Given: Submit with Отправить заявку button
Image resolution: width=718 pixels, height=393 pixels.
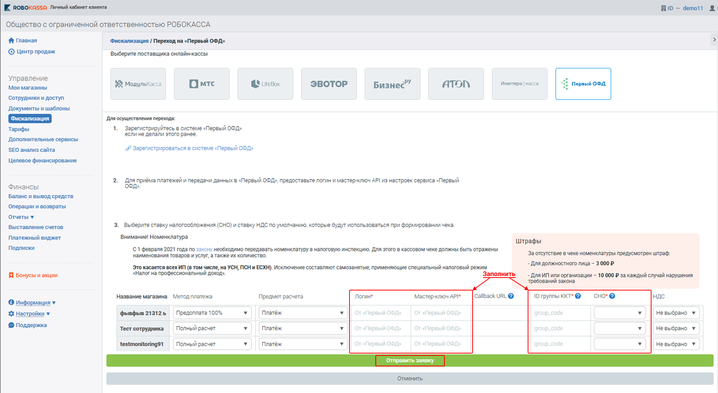Looking at the screenshot, I should (410, 360).
